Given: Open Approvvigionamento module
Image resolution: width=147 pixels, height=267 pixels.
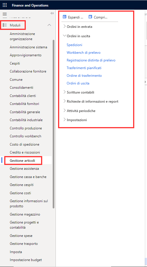Looking at the screenshot, I should [x=25, y=55].
